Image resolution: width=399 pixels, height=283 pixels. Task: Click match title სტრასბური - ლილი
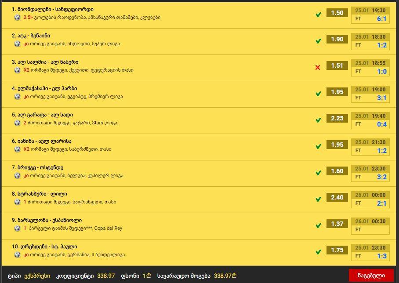(x=42, y=194)
